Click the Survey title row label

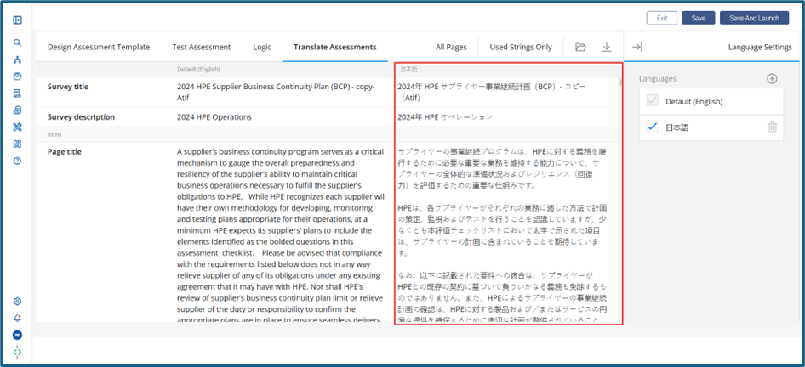68,87
